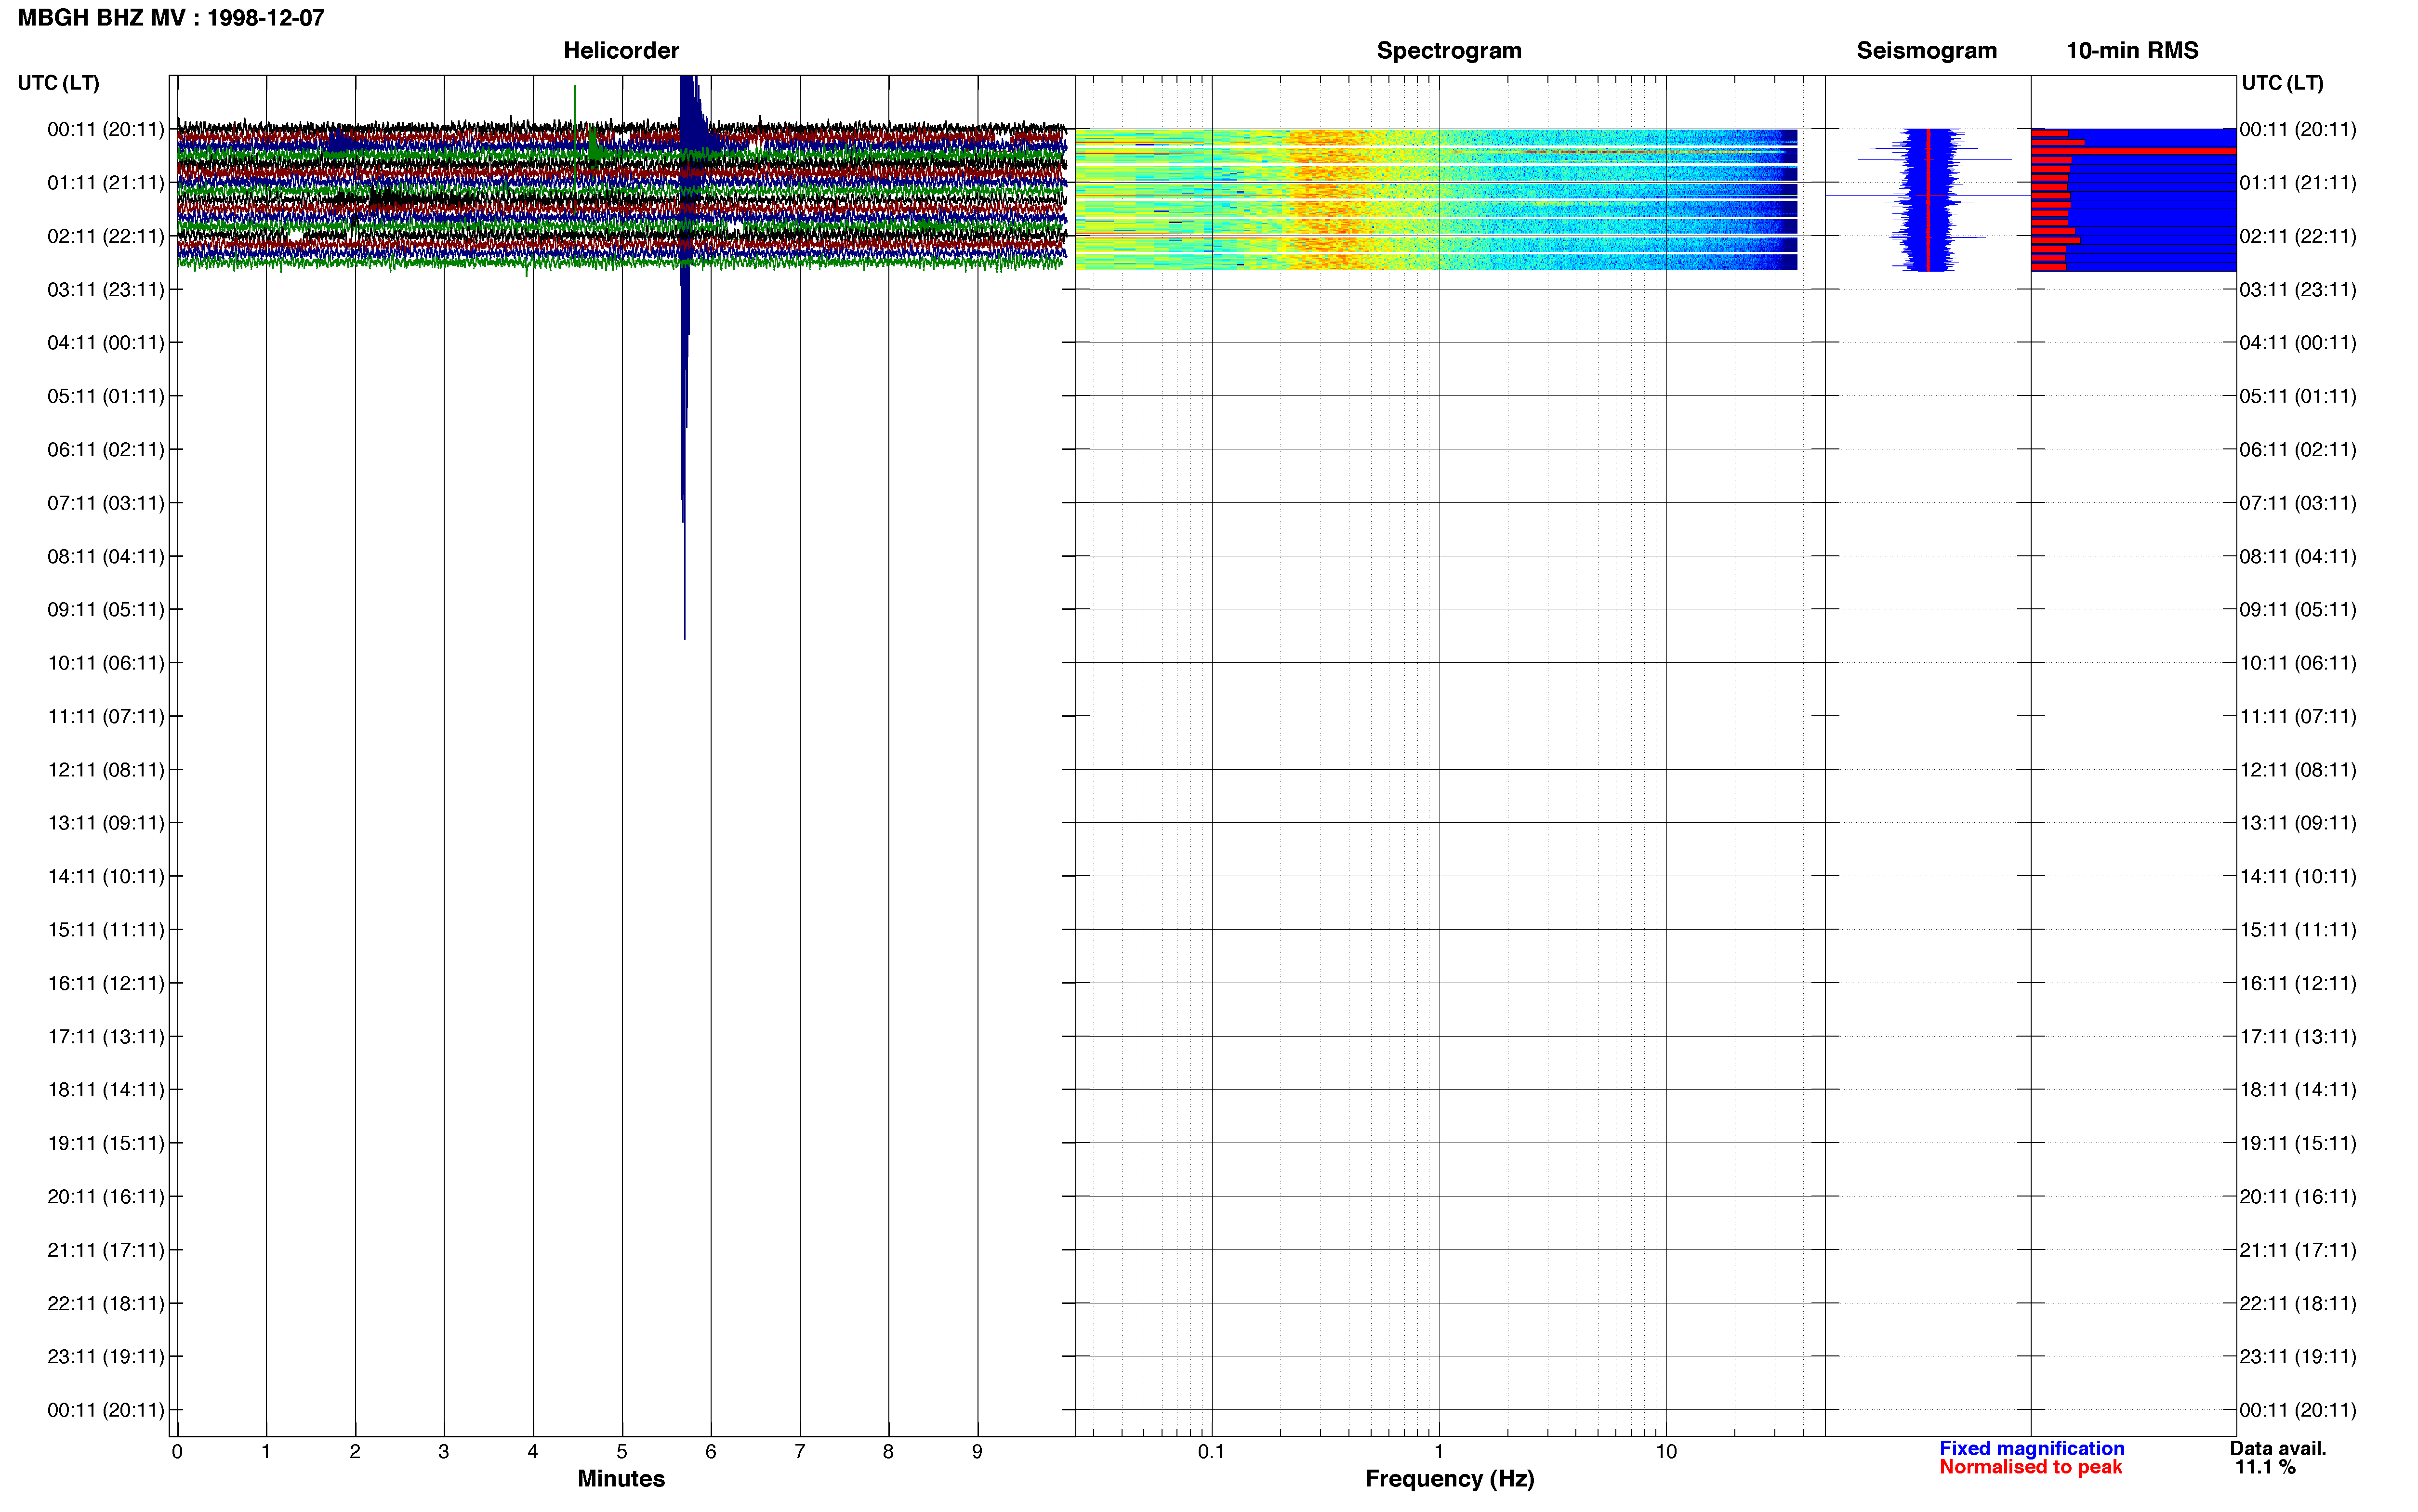Click the '9' tick on Minutes axis
The height and width of the screenshot is (1512, 2418).
[x=977, y=1451]
